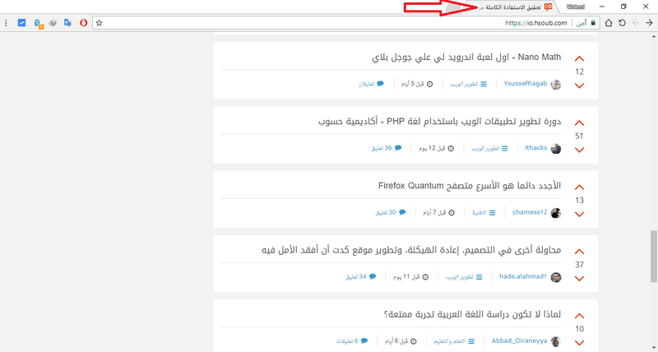Click the red Opera-style extension icon

(x=84, y=23)
